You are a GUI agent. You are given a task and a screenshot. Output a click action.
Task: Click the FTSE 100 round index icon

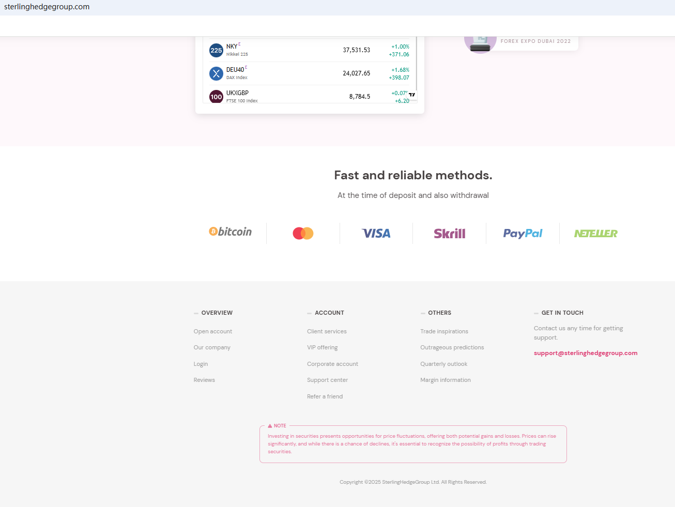coord(216,97)
